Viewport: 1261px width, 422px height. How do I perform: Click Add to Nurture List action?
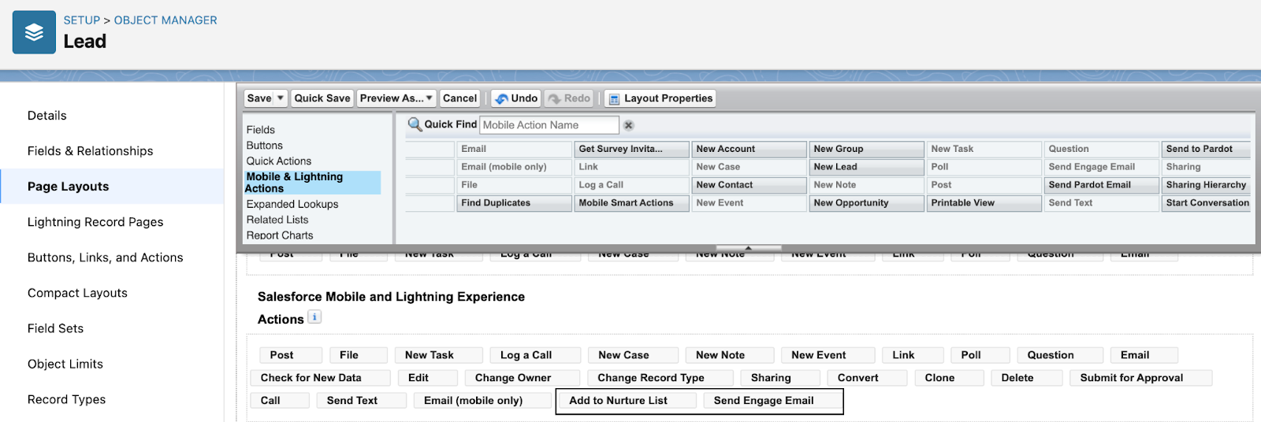[628, 401]
